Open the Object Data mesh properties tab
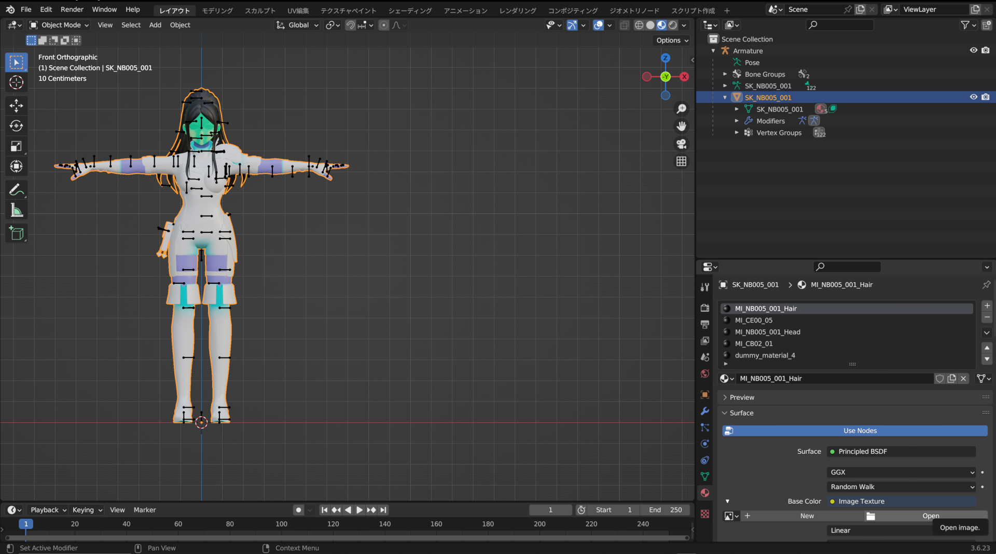996x554 pixels. pos(704,476)
